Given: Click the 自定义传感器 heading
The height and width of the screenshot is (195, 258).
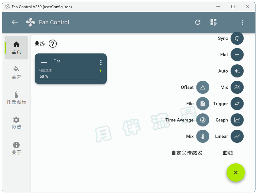Looking at the screenshot, I should 187,153.
